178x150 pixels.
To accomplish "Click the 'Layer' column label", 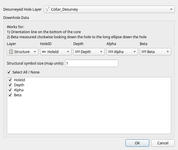I will tap(11, 44).
